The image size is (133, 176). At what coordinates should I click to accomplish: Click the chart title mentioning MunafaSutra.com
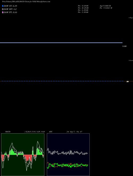pyautogui.click(x=26, y=2)
